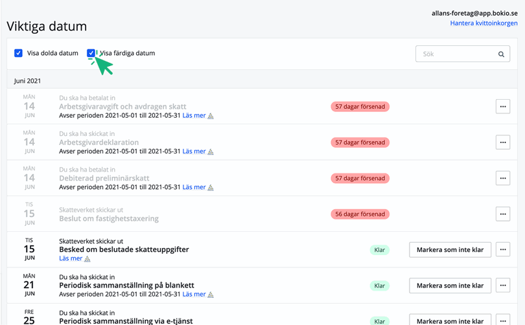The image size is (525, 325).
Task: Click icon beside 'Läs mer' under Besked om skatteuppgifter
Action: 87,259
